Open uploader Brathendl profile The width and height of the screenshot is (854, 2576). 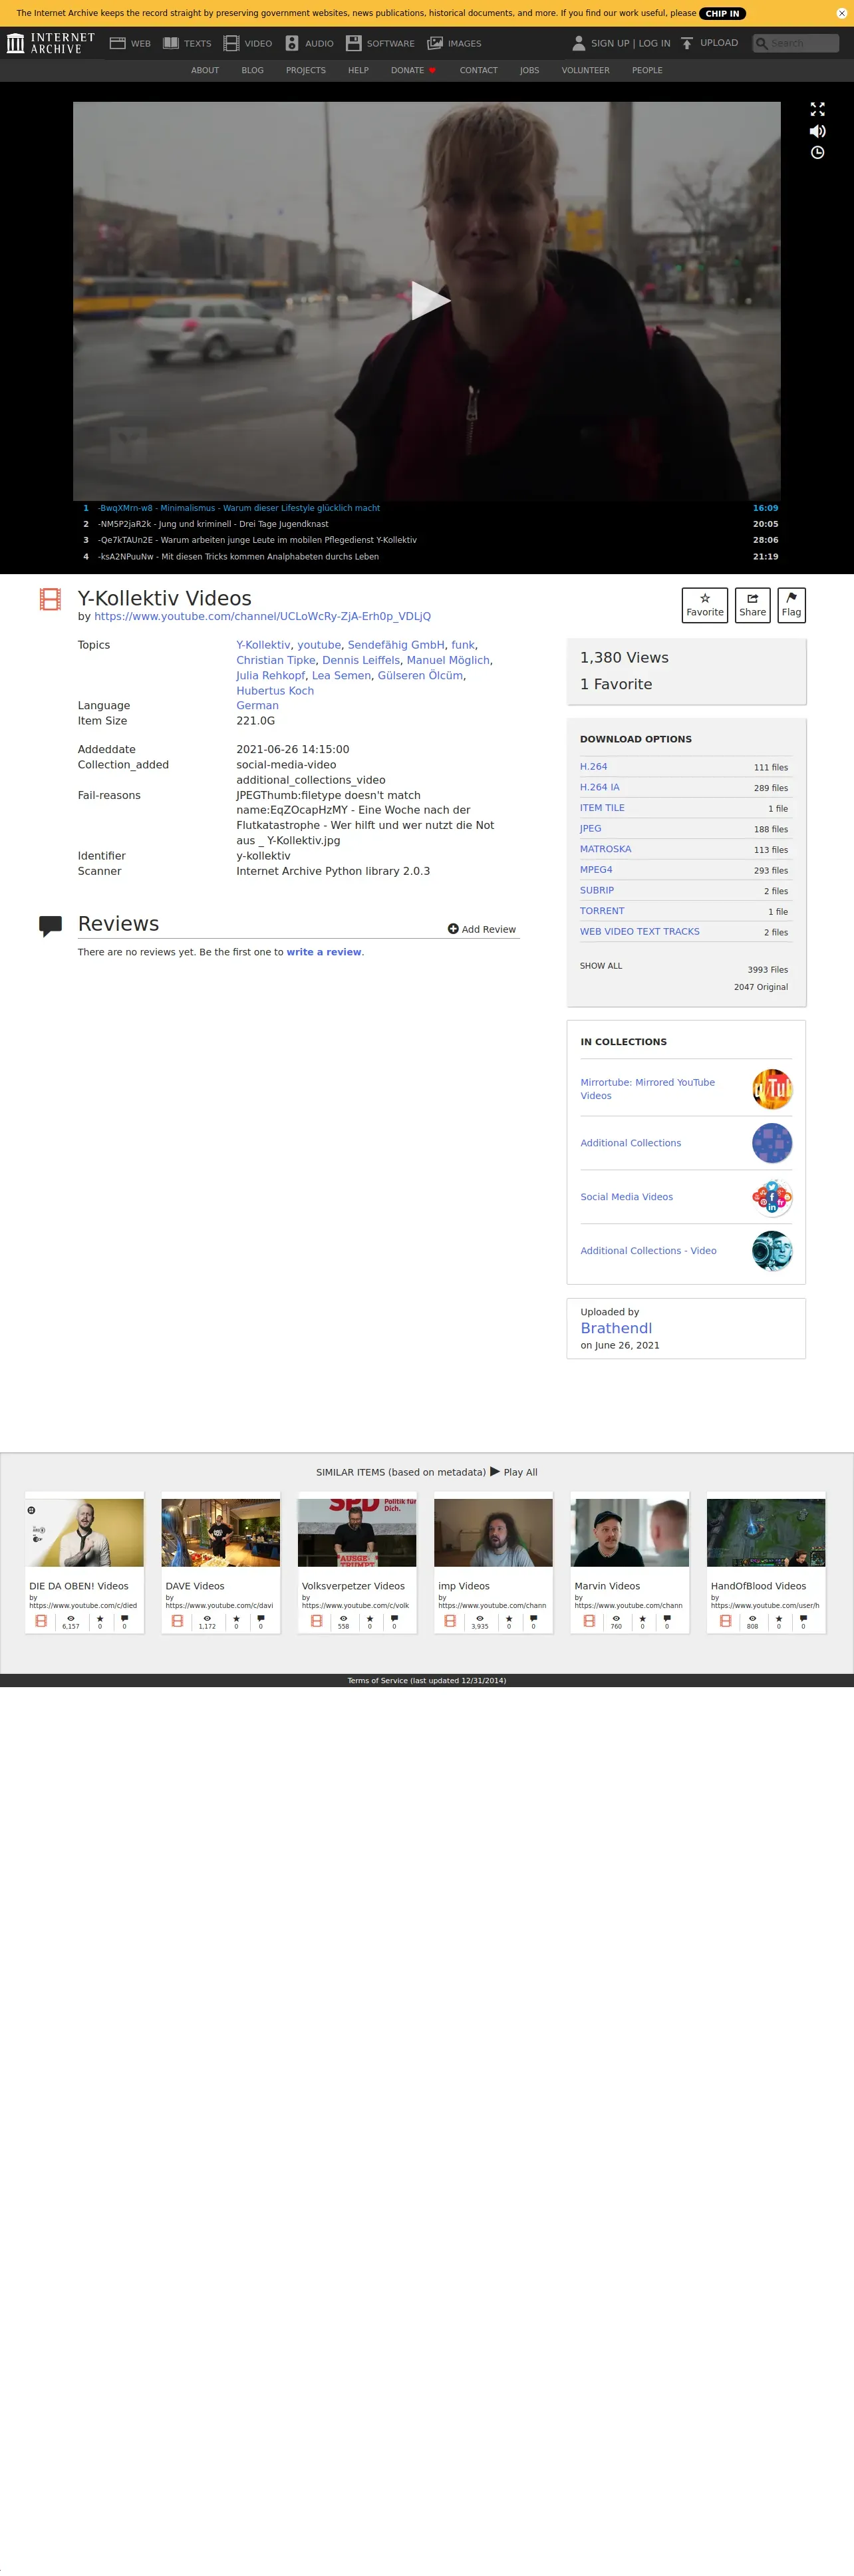click(616, 1328)
